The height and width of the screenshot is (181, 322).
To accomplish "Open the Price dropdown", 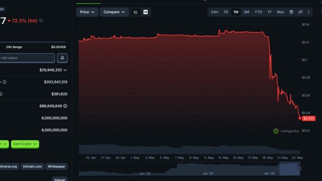I will click(87, 12).
